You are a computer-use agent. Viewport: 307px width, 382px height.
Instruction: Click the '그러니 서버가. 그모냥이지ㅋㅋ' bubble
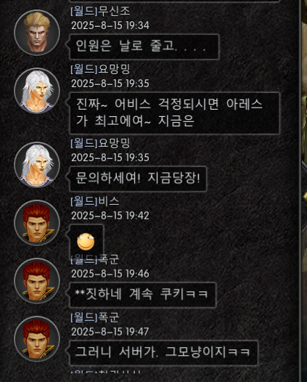[164, 353]
